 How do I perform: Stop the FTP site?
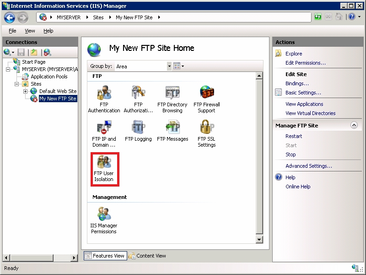(x=291, y=154)
